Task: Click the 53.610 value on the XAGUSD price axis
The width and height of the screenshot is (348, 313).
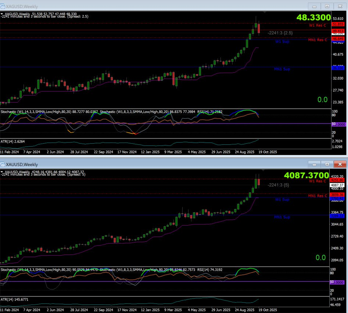Action: point(338,18)
